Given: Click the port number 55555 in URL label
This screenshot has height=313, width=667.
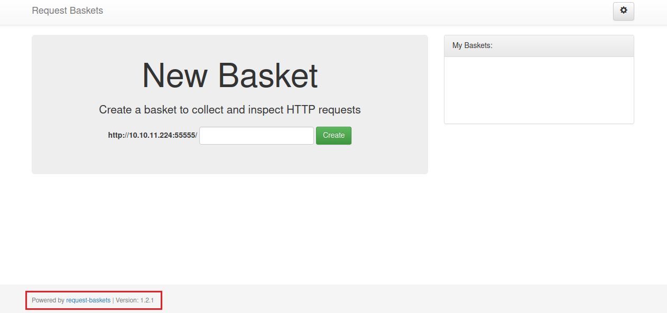Looking at the screenshot, I should tap(185, 135).
